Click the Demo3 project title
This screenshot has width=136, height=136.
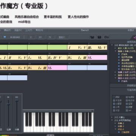(x=85, y=30)
